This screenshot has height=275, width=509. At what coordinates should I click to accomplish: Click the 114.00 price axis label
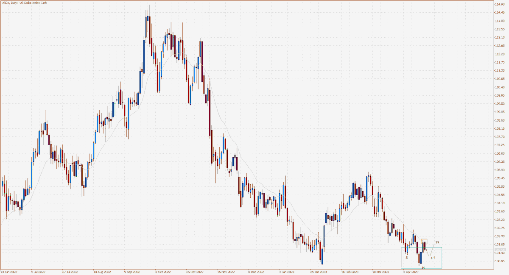coord(499,21)
